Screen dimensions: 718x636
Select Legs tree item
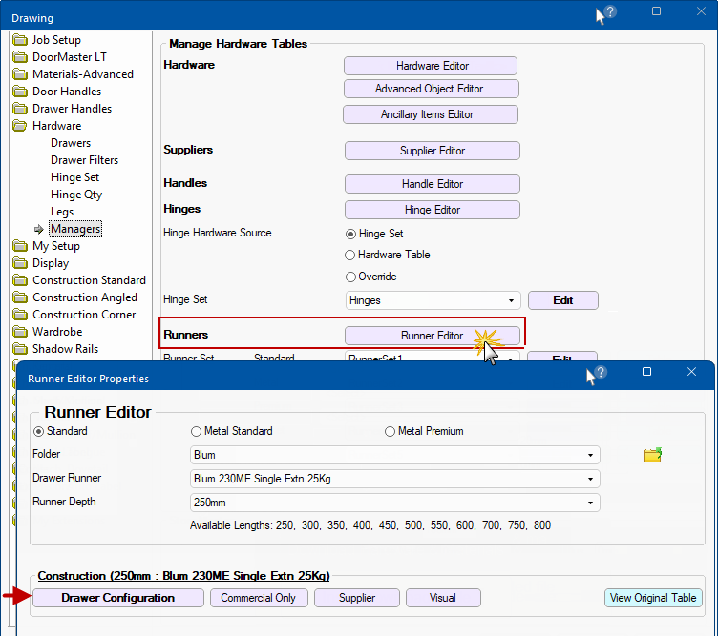click(62, 212)
